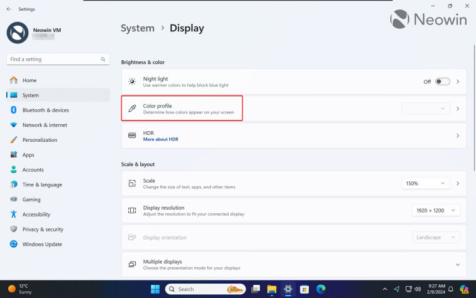Expand the Multiple displays section

pyautogui.click(x=457, y=265)
